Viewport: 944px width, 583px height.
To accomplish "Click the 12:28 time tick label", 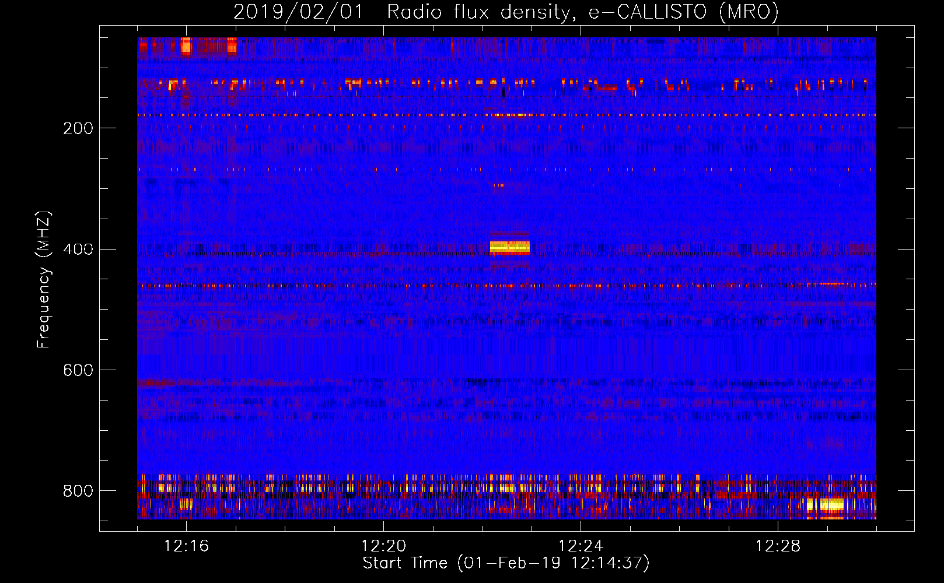I will 778,546.
